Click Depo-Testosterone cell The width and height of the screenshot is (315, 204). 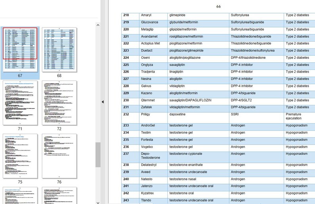(153, 157)
